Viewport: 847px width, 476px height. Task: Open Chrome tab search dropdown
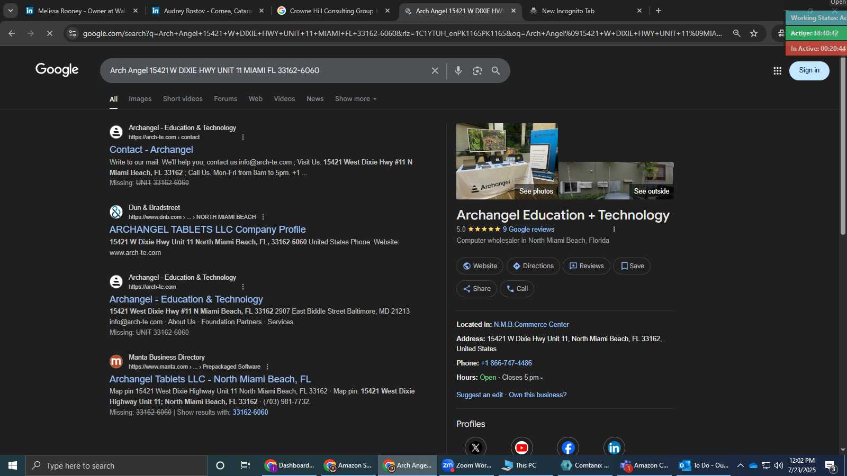(x=10, y=11)
